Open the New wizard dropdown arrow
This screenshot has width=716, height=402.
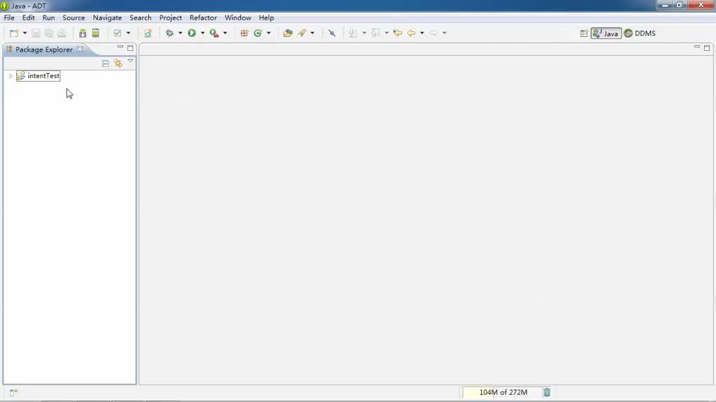24,33
